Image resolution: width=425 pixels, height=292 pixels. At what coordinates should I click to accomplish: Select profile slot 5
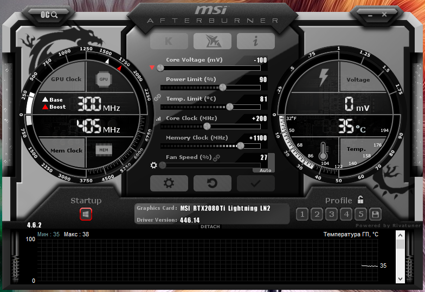click(x=361, y=214)
